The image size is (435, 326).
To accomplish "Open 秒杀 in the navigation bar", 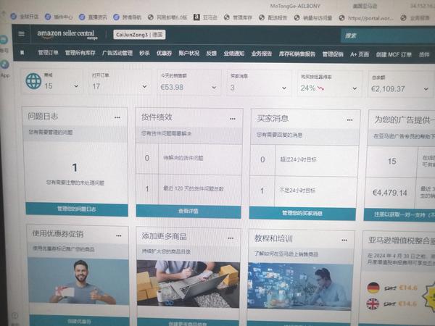I will point(144,53).
